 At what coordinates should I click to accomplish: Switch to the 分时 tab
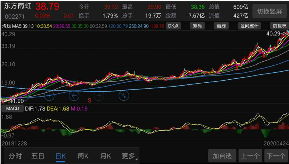click(15, 156)
